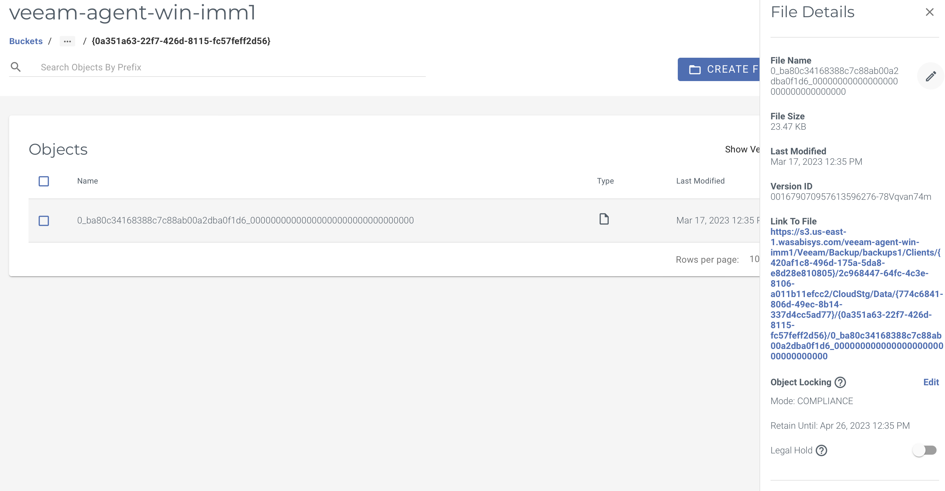Select checkbox for 0_ba80c34168388c7c88ab object
Viewport: 945px width, 491px height.
44,221
